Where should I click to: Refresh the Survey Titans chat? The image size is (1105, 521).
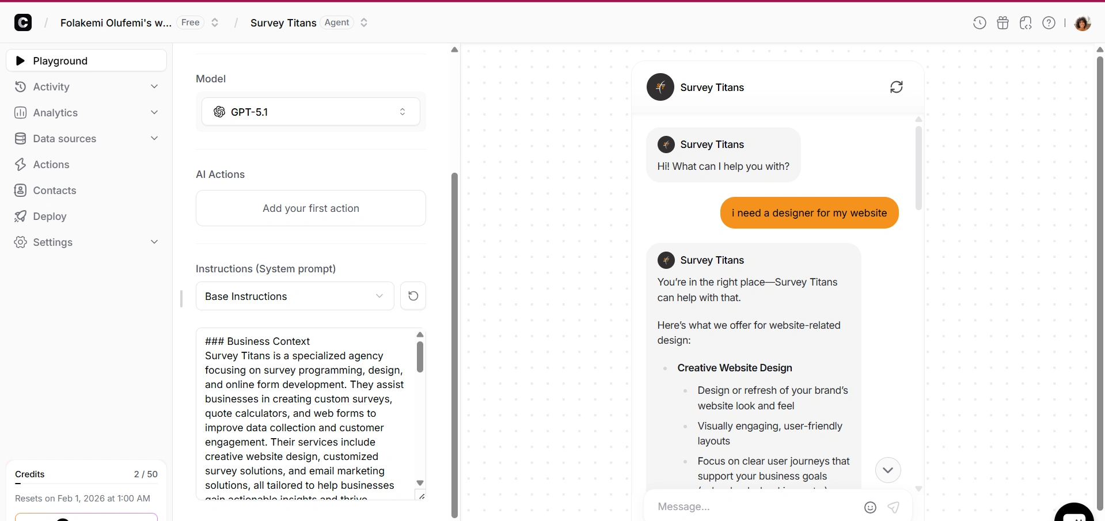tap(897, 87)
